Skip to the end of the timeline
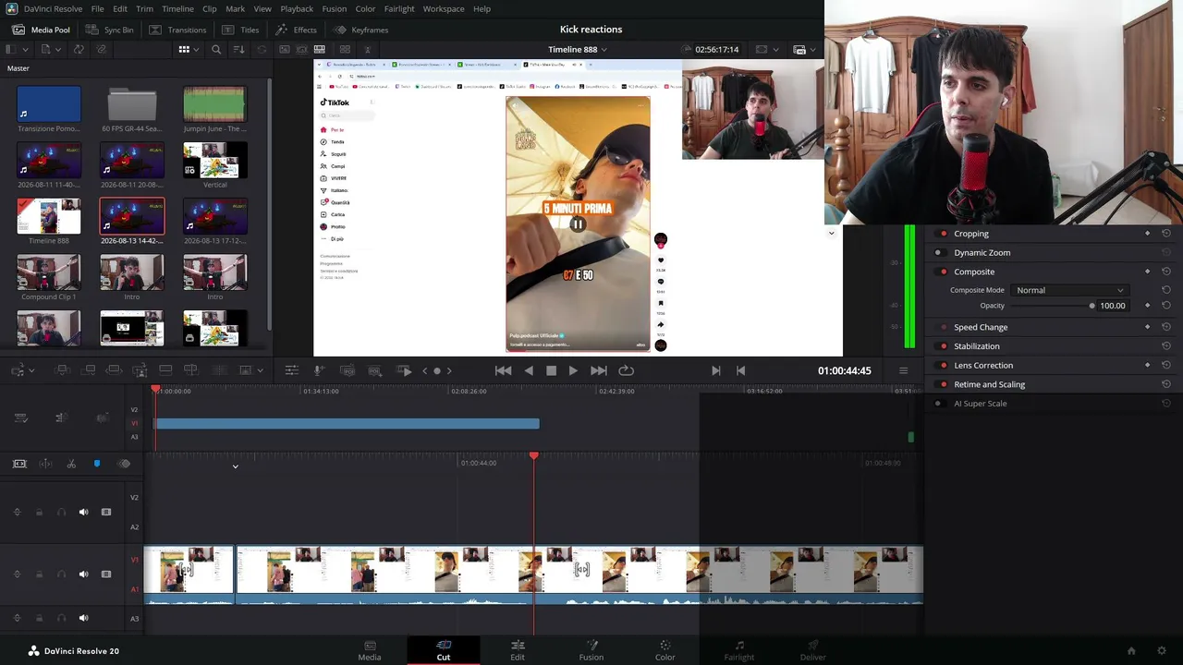Viewport: 1183px width, 665px height. [x=599, y=370]
